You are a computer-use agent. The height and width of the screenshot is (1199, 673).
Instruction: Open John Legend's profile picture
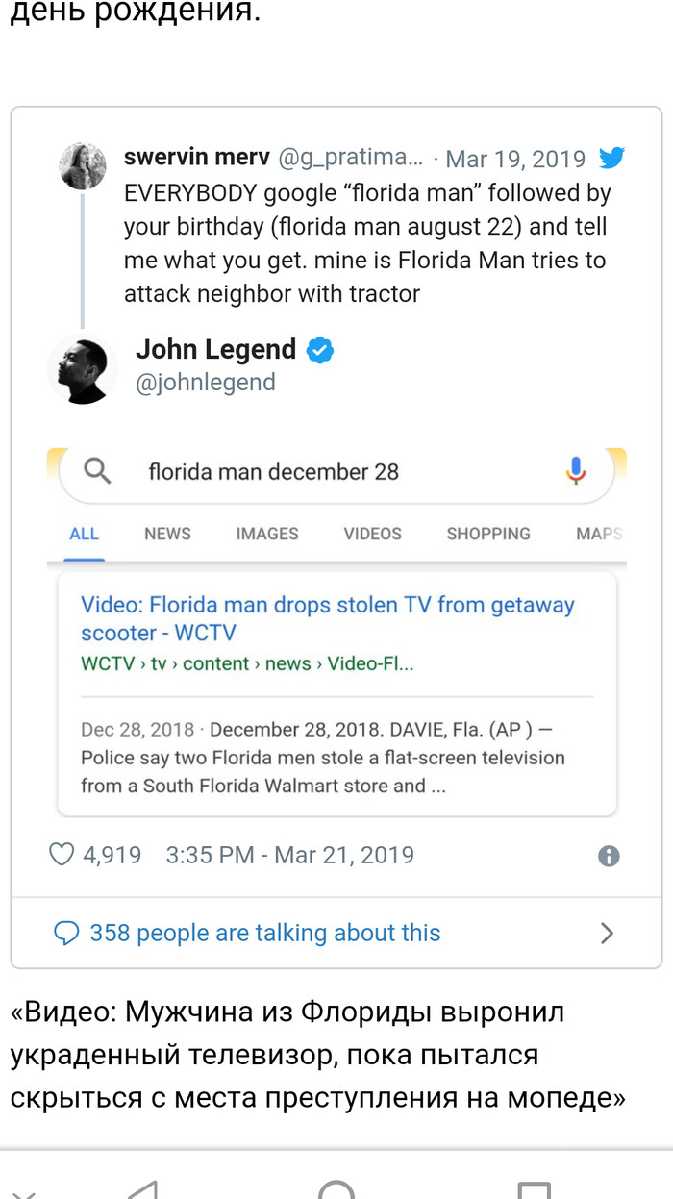click(83, 367)
